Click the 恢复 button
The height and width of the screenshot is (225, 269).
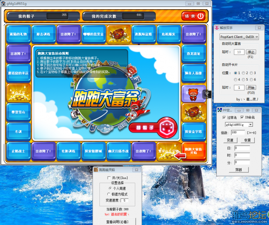[x=248, y=140]
